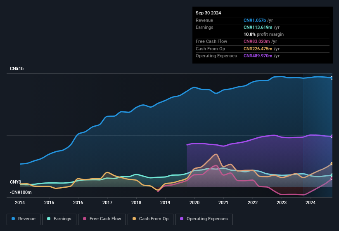339x231 pixels.
Task: Click the CN¥1.057b revenue value
Action: (x=255, y=20)
